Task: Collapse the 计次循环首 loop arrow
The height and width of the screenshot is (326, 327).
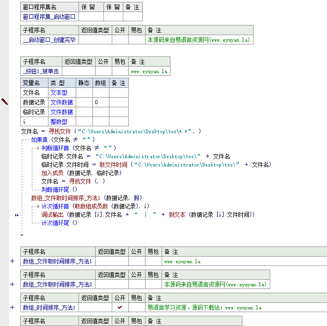Action: (x=38, y=206)
